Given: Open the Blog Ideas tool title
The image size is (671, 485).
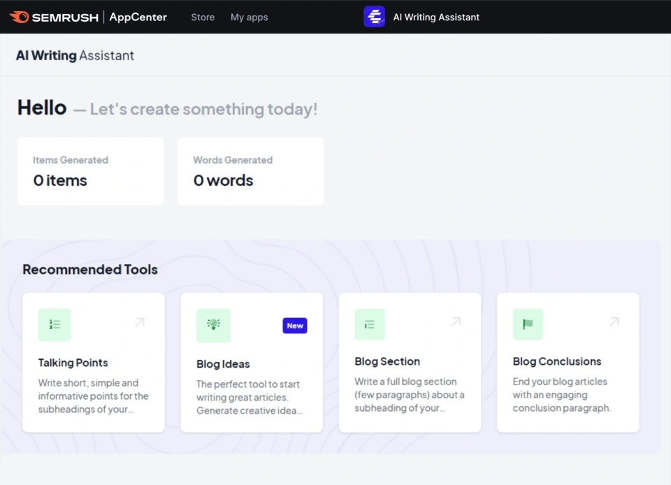Looking at the screenshot, I should click(x=223, y=364).
